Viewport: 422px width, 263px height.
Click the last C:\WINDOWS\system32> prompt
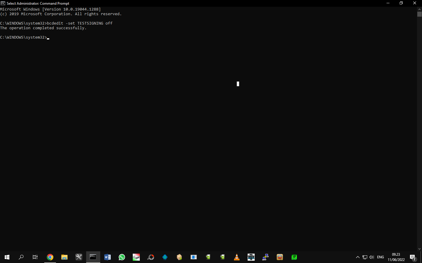[x=23, y=37]
